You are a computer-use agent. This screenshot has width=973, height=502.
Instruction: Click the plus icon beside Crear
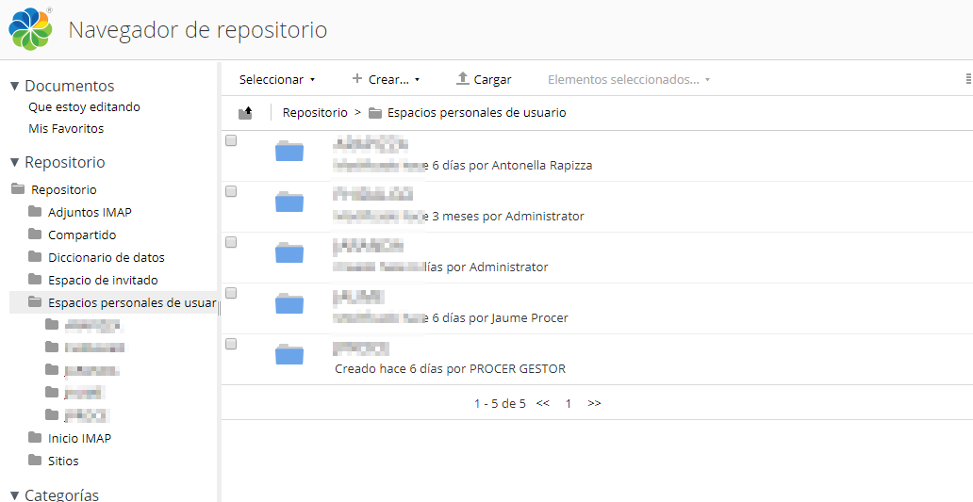[356, 79]
